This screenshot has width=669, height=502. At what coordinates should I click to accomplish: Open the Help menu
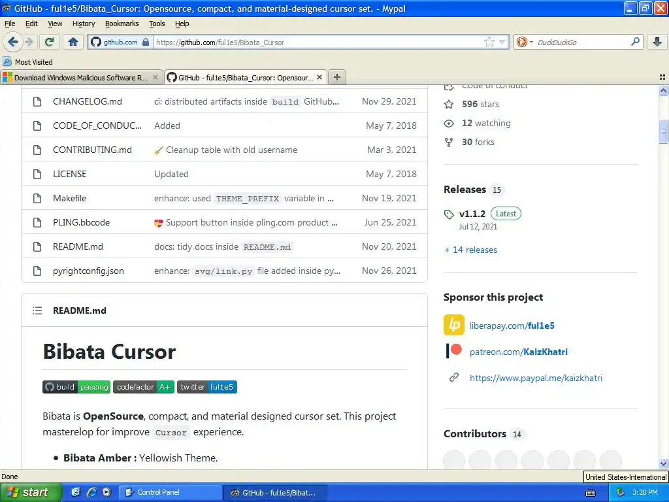coord(182,24)
